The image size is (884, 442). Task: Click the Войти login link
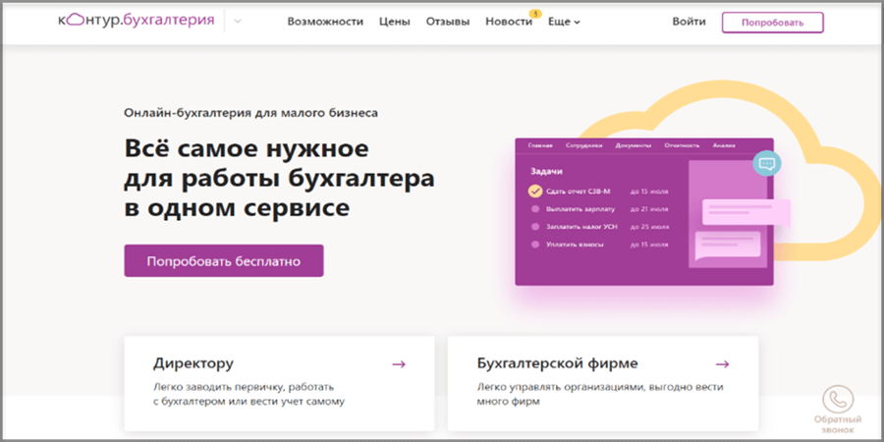pyautogui.click(x=689, y=22)
